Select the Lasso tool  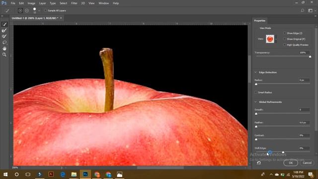click(x=4, y=43)
